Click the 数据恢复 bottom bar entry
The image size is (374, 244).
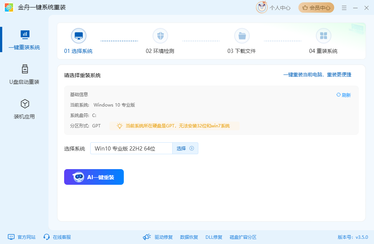point(189,237)
